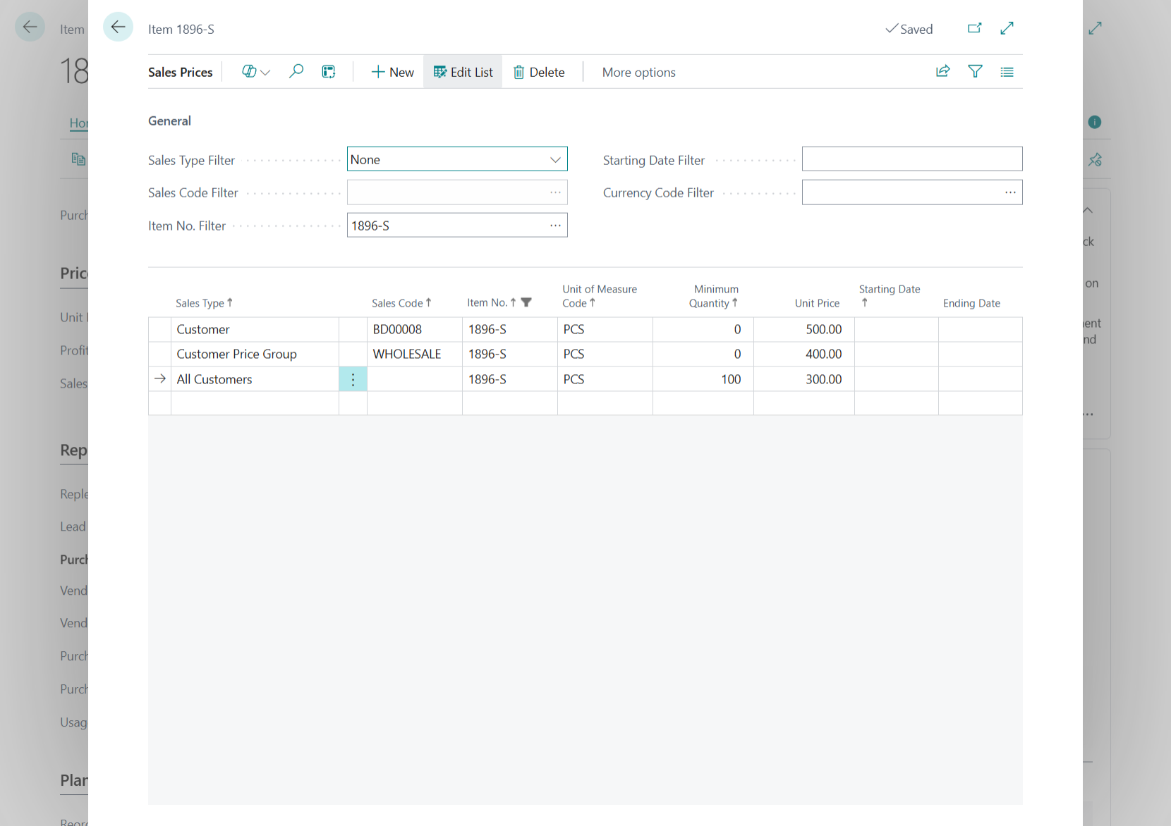Click the Starting Date Filter field
1171x826 pixels.
[x=912, y=159]
